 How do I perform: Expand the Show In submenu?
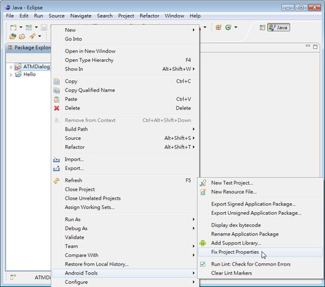(x=125, y=69)
